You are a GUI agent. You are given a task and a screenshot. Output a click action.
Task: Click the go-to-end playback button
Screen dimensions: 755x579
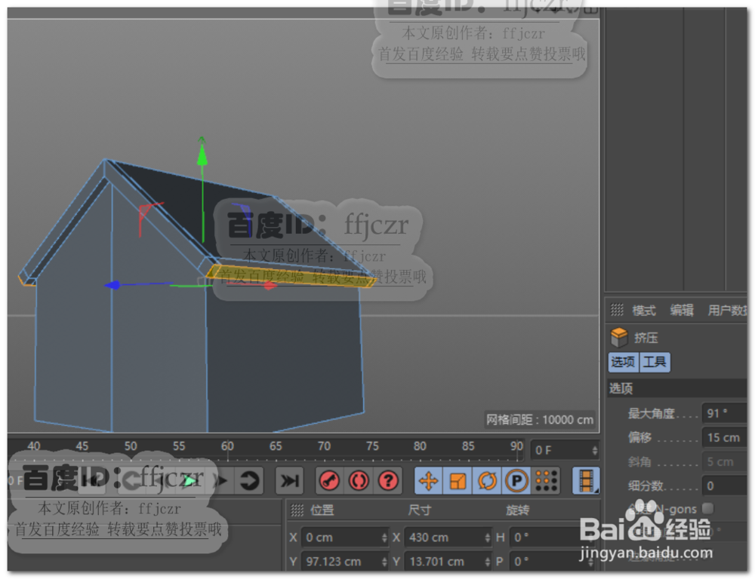click(x=289, y=480)
